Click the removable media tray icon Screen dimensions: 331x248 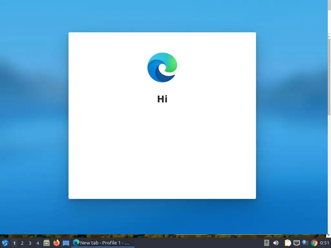click(x=267, y=243)
